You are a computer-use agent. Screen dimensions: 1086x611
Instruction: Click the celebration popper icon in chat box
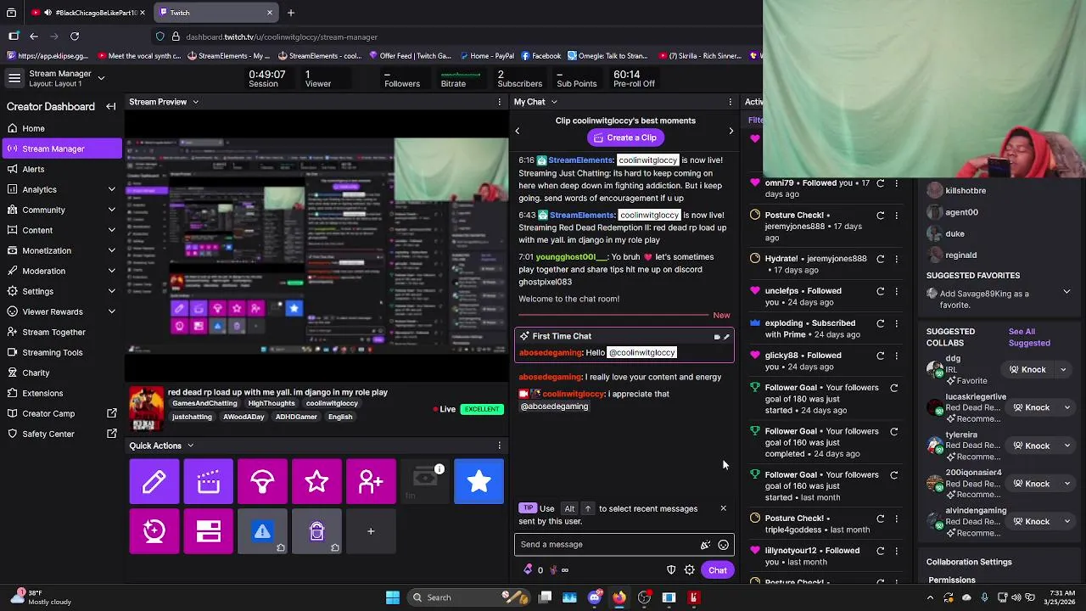click(x=705, y=545)
